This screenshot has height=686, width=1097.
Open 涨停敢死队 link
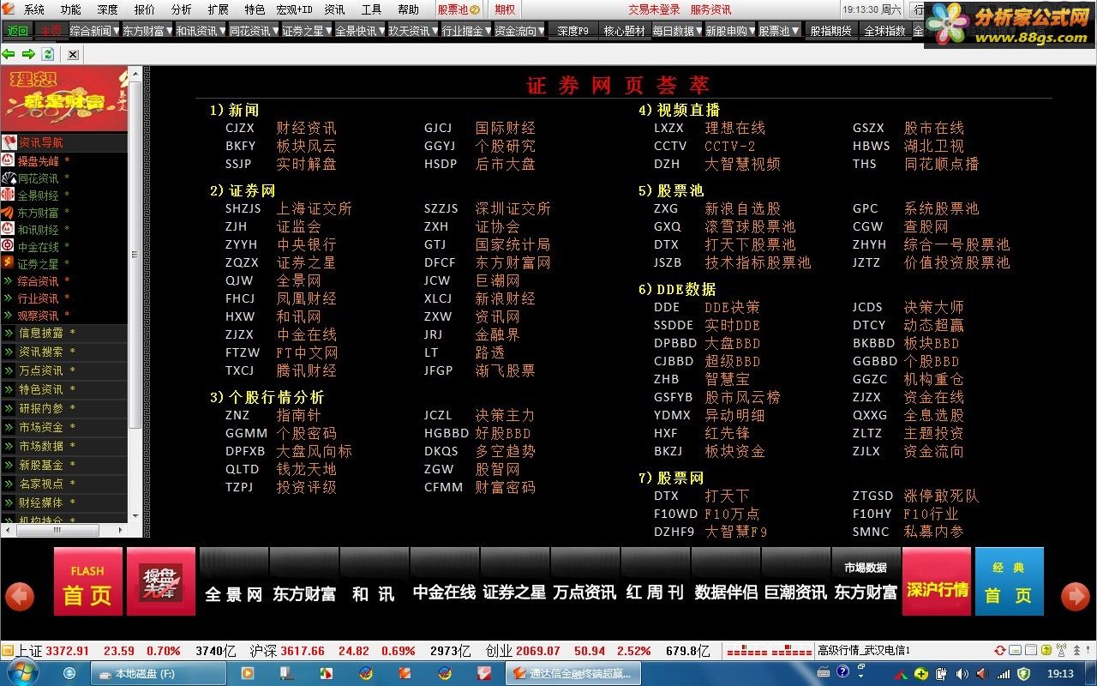pos(941,496)
